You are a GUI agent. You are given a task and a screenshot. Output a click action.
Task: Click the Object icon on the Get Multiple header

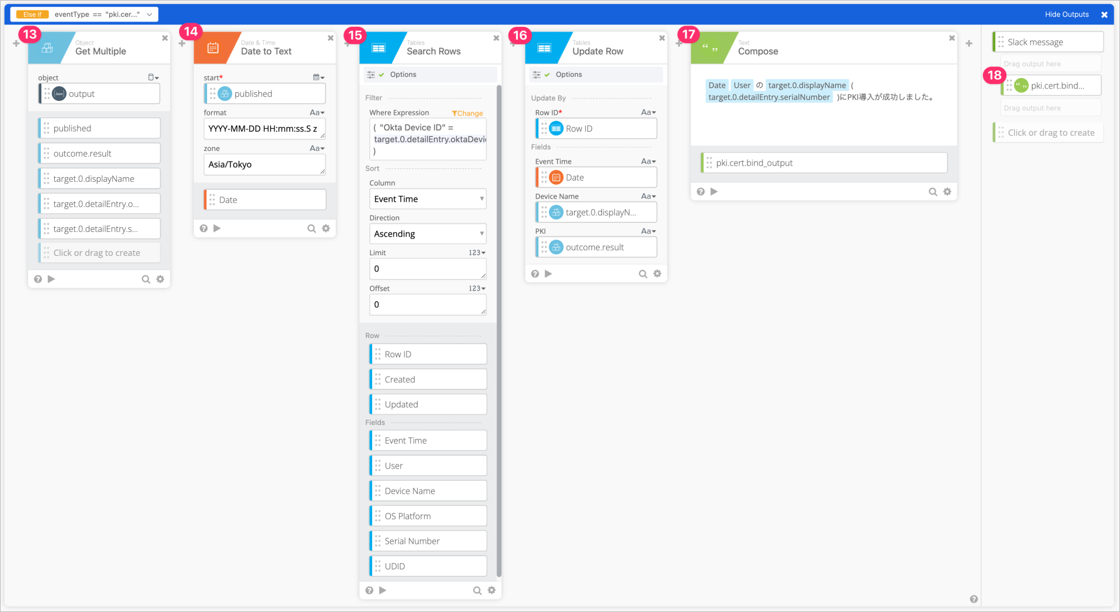[x=47, y=48]
